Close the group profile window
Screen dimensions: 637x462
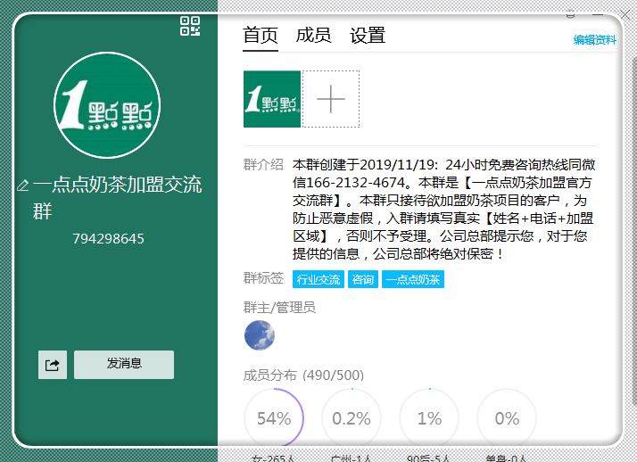click(x=625, y=15)
